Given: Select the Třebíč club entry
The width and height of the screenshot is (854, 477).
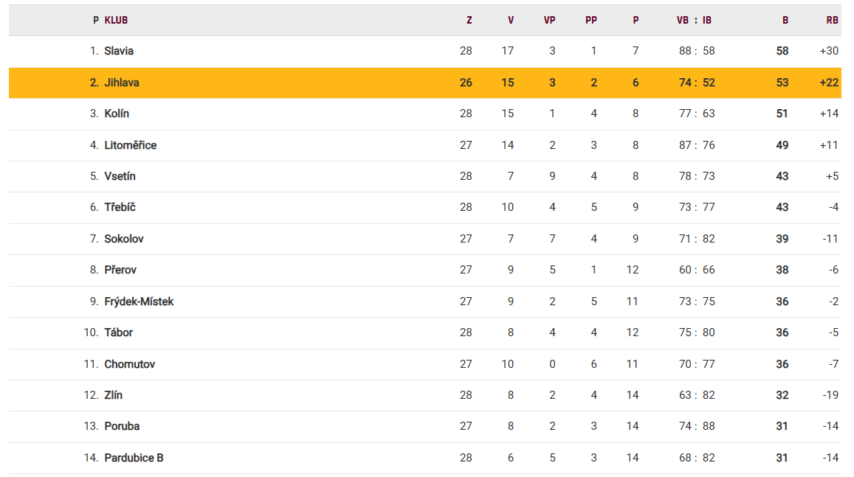Looking at the screenshot, I should (120, 207).
